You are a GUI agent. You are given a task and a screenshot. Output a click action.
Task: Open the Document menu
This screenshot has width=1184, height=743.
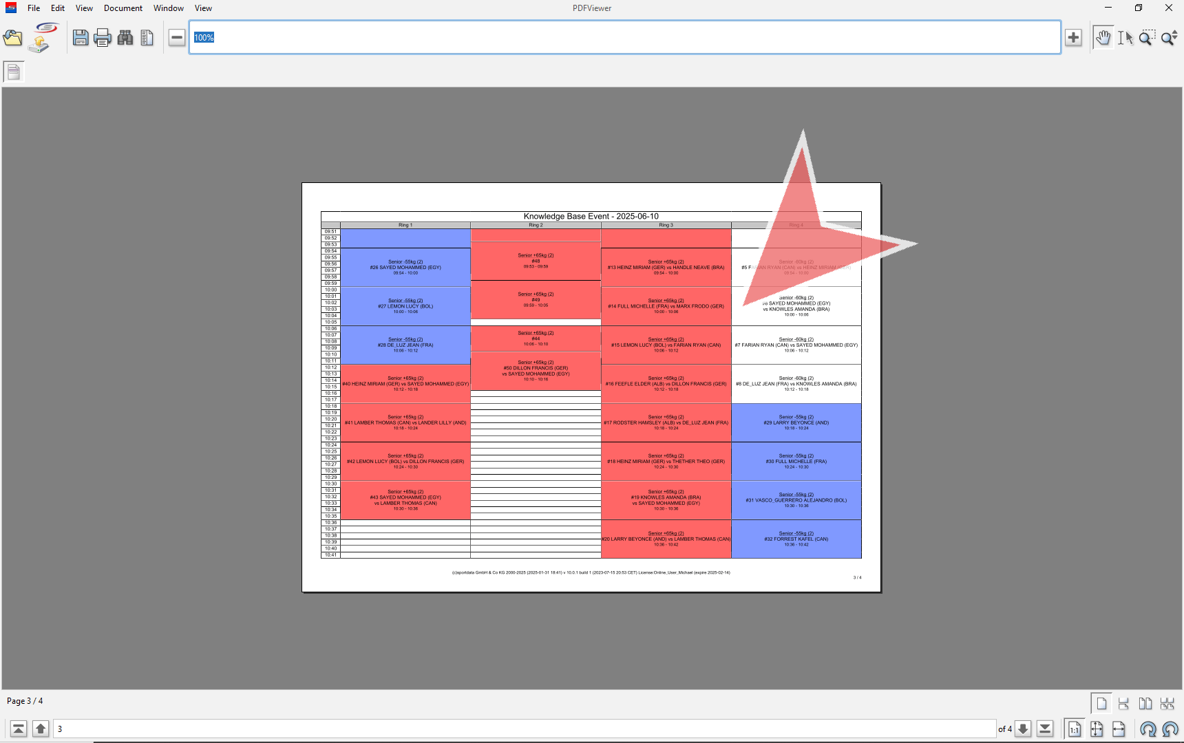[x=123, y=8]
